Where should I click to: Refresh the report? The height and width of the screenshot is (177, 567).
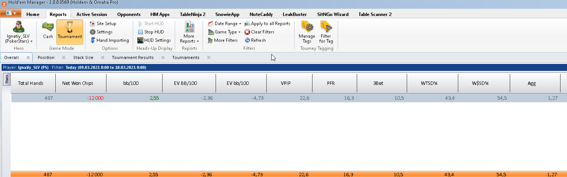point(255,40)
